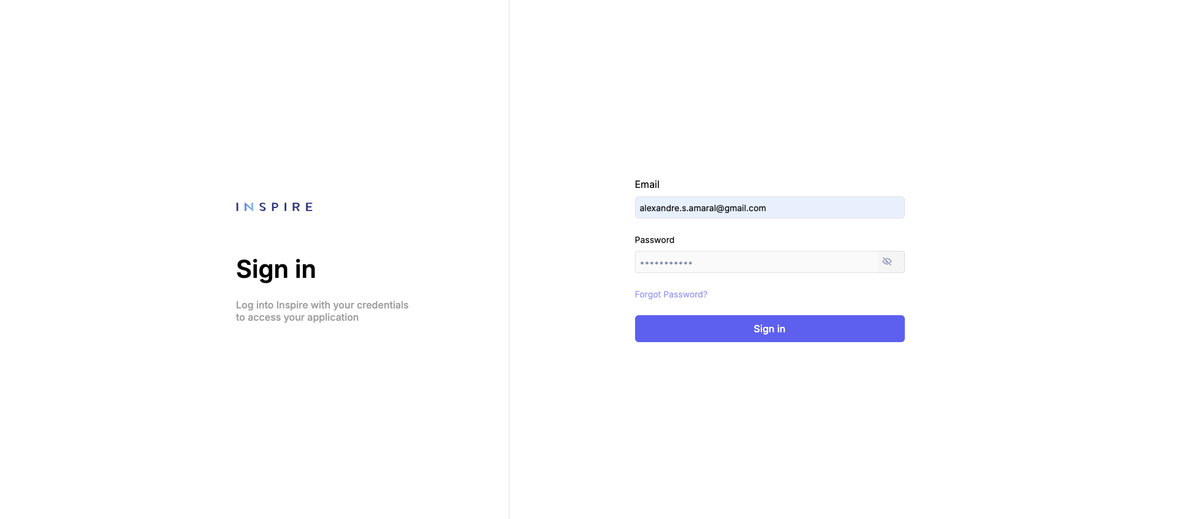Click the large Sign in heading
This screenshot has height=519, width=1177.
[276, 269]
